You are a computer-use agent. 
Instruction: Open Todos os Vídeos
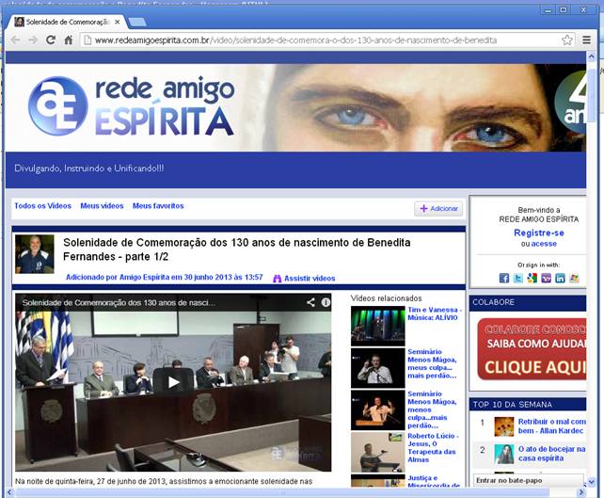(x=42, y=206)
